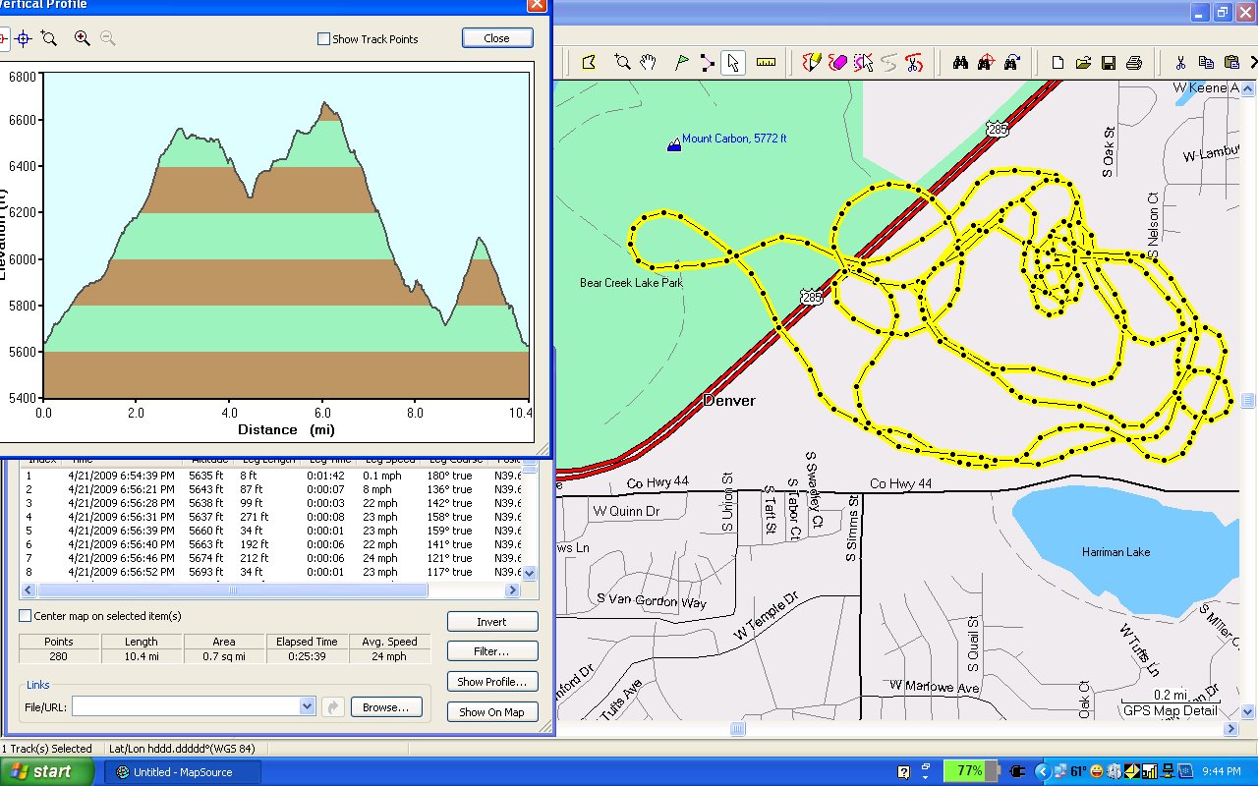The width and height of the screenshot is (1258, 786).
Task: Activate the Hand pan tool
Action: (648, 63)
